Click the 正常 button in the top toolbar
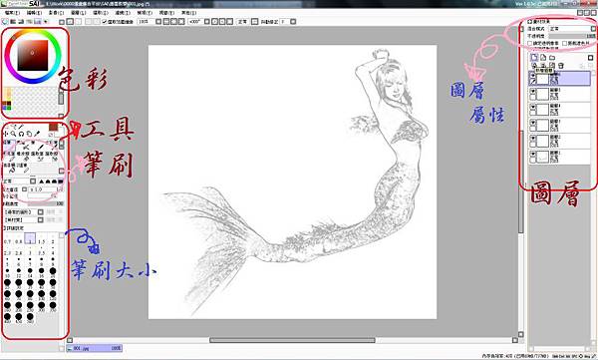The height and width of the screenshot is (360, 598). coord(242,22)
